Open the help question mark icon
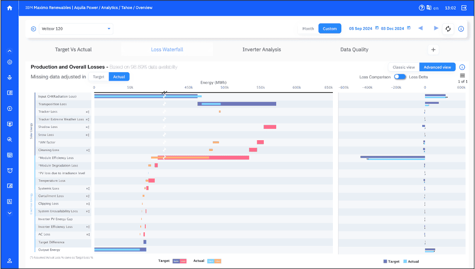 422,8
